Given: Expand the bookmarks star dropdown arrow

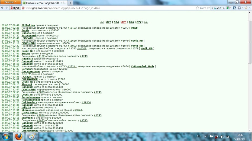Looking at the screenshot, I should (242, 8).
